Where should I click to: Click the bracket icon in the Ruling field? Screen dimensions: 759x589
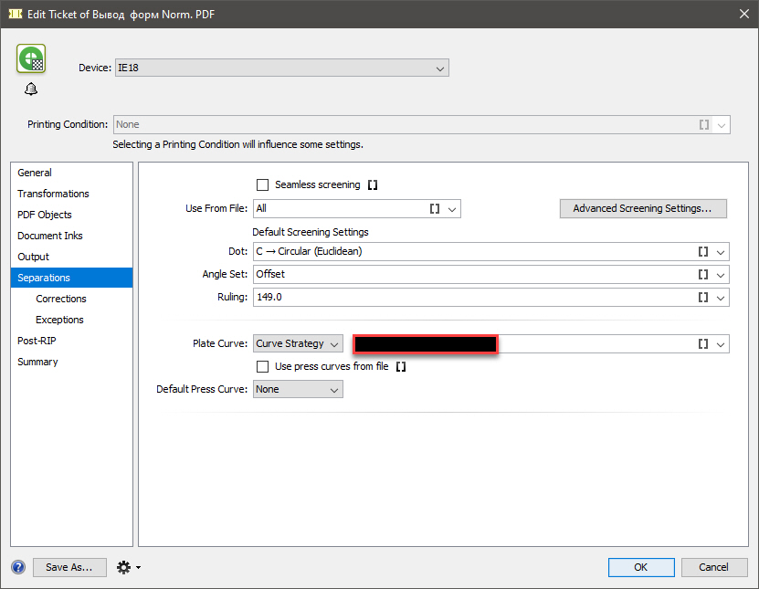click(703, 297)
